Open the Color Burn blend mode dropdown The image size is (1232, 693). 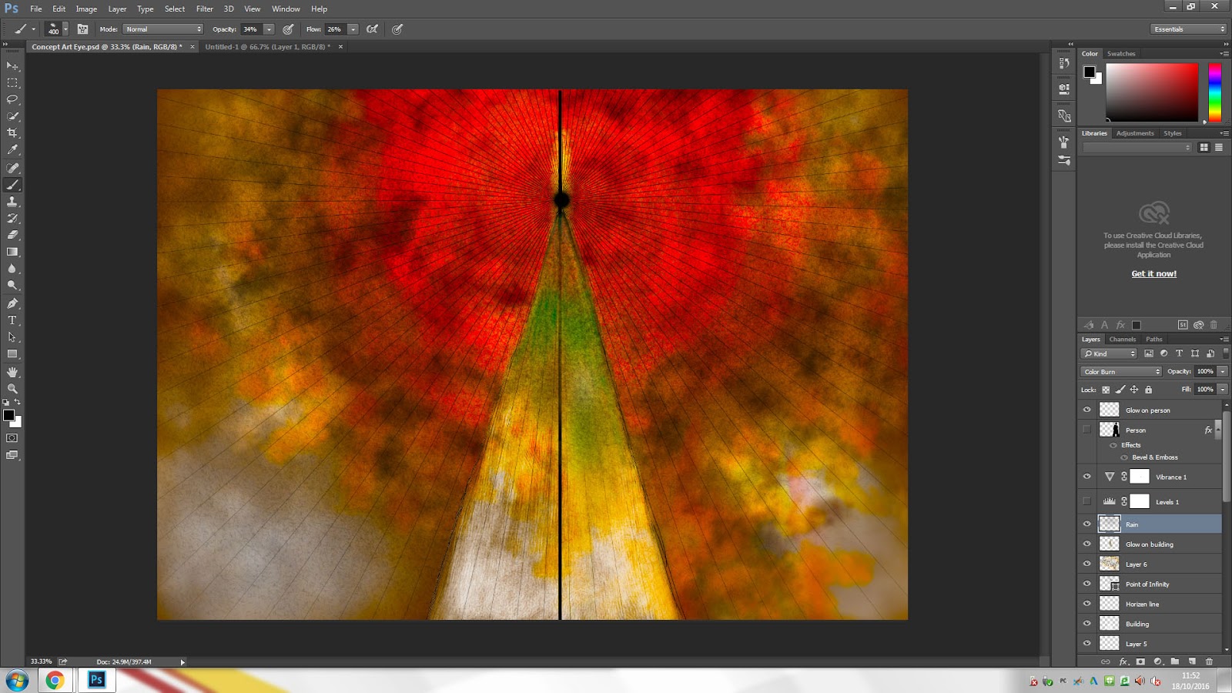coord(1121,372)
